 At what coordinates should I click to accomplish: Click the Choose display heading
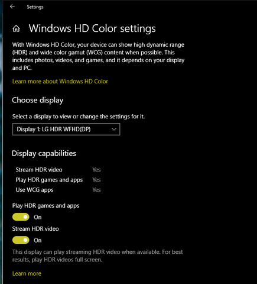pos(38,100)
